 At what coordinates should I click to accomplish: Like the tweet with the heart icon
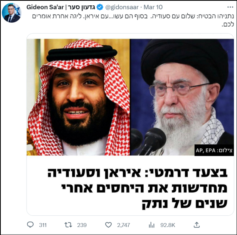(x=108, y=225)
